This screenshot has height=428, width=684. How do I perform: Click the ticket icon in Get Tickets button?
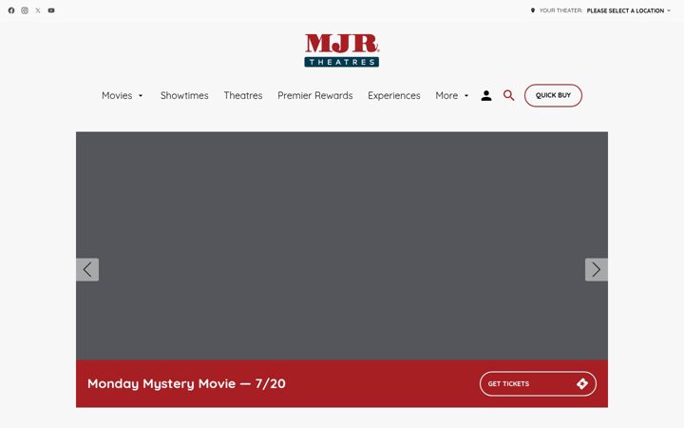582,383
